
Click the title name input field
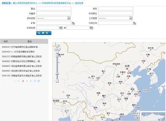point(54,9)
